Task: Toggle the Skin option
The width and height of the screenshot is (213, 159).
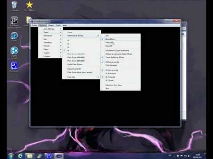Action: tap(120, 88)
